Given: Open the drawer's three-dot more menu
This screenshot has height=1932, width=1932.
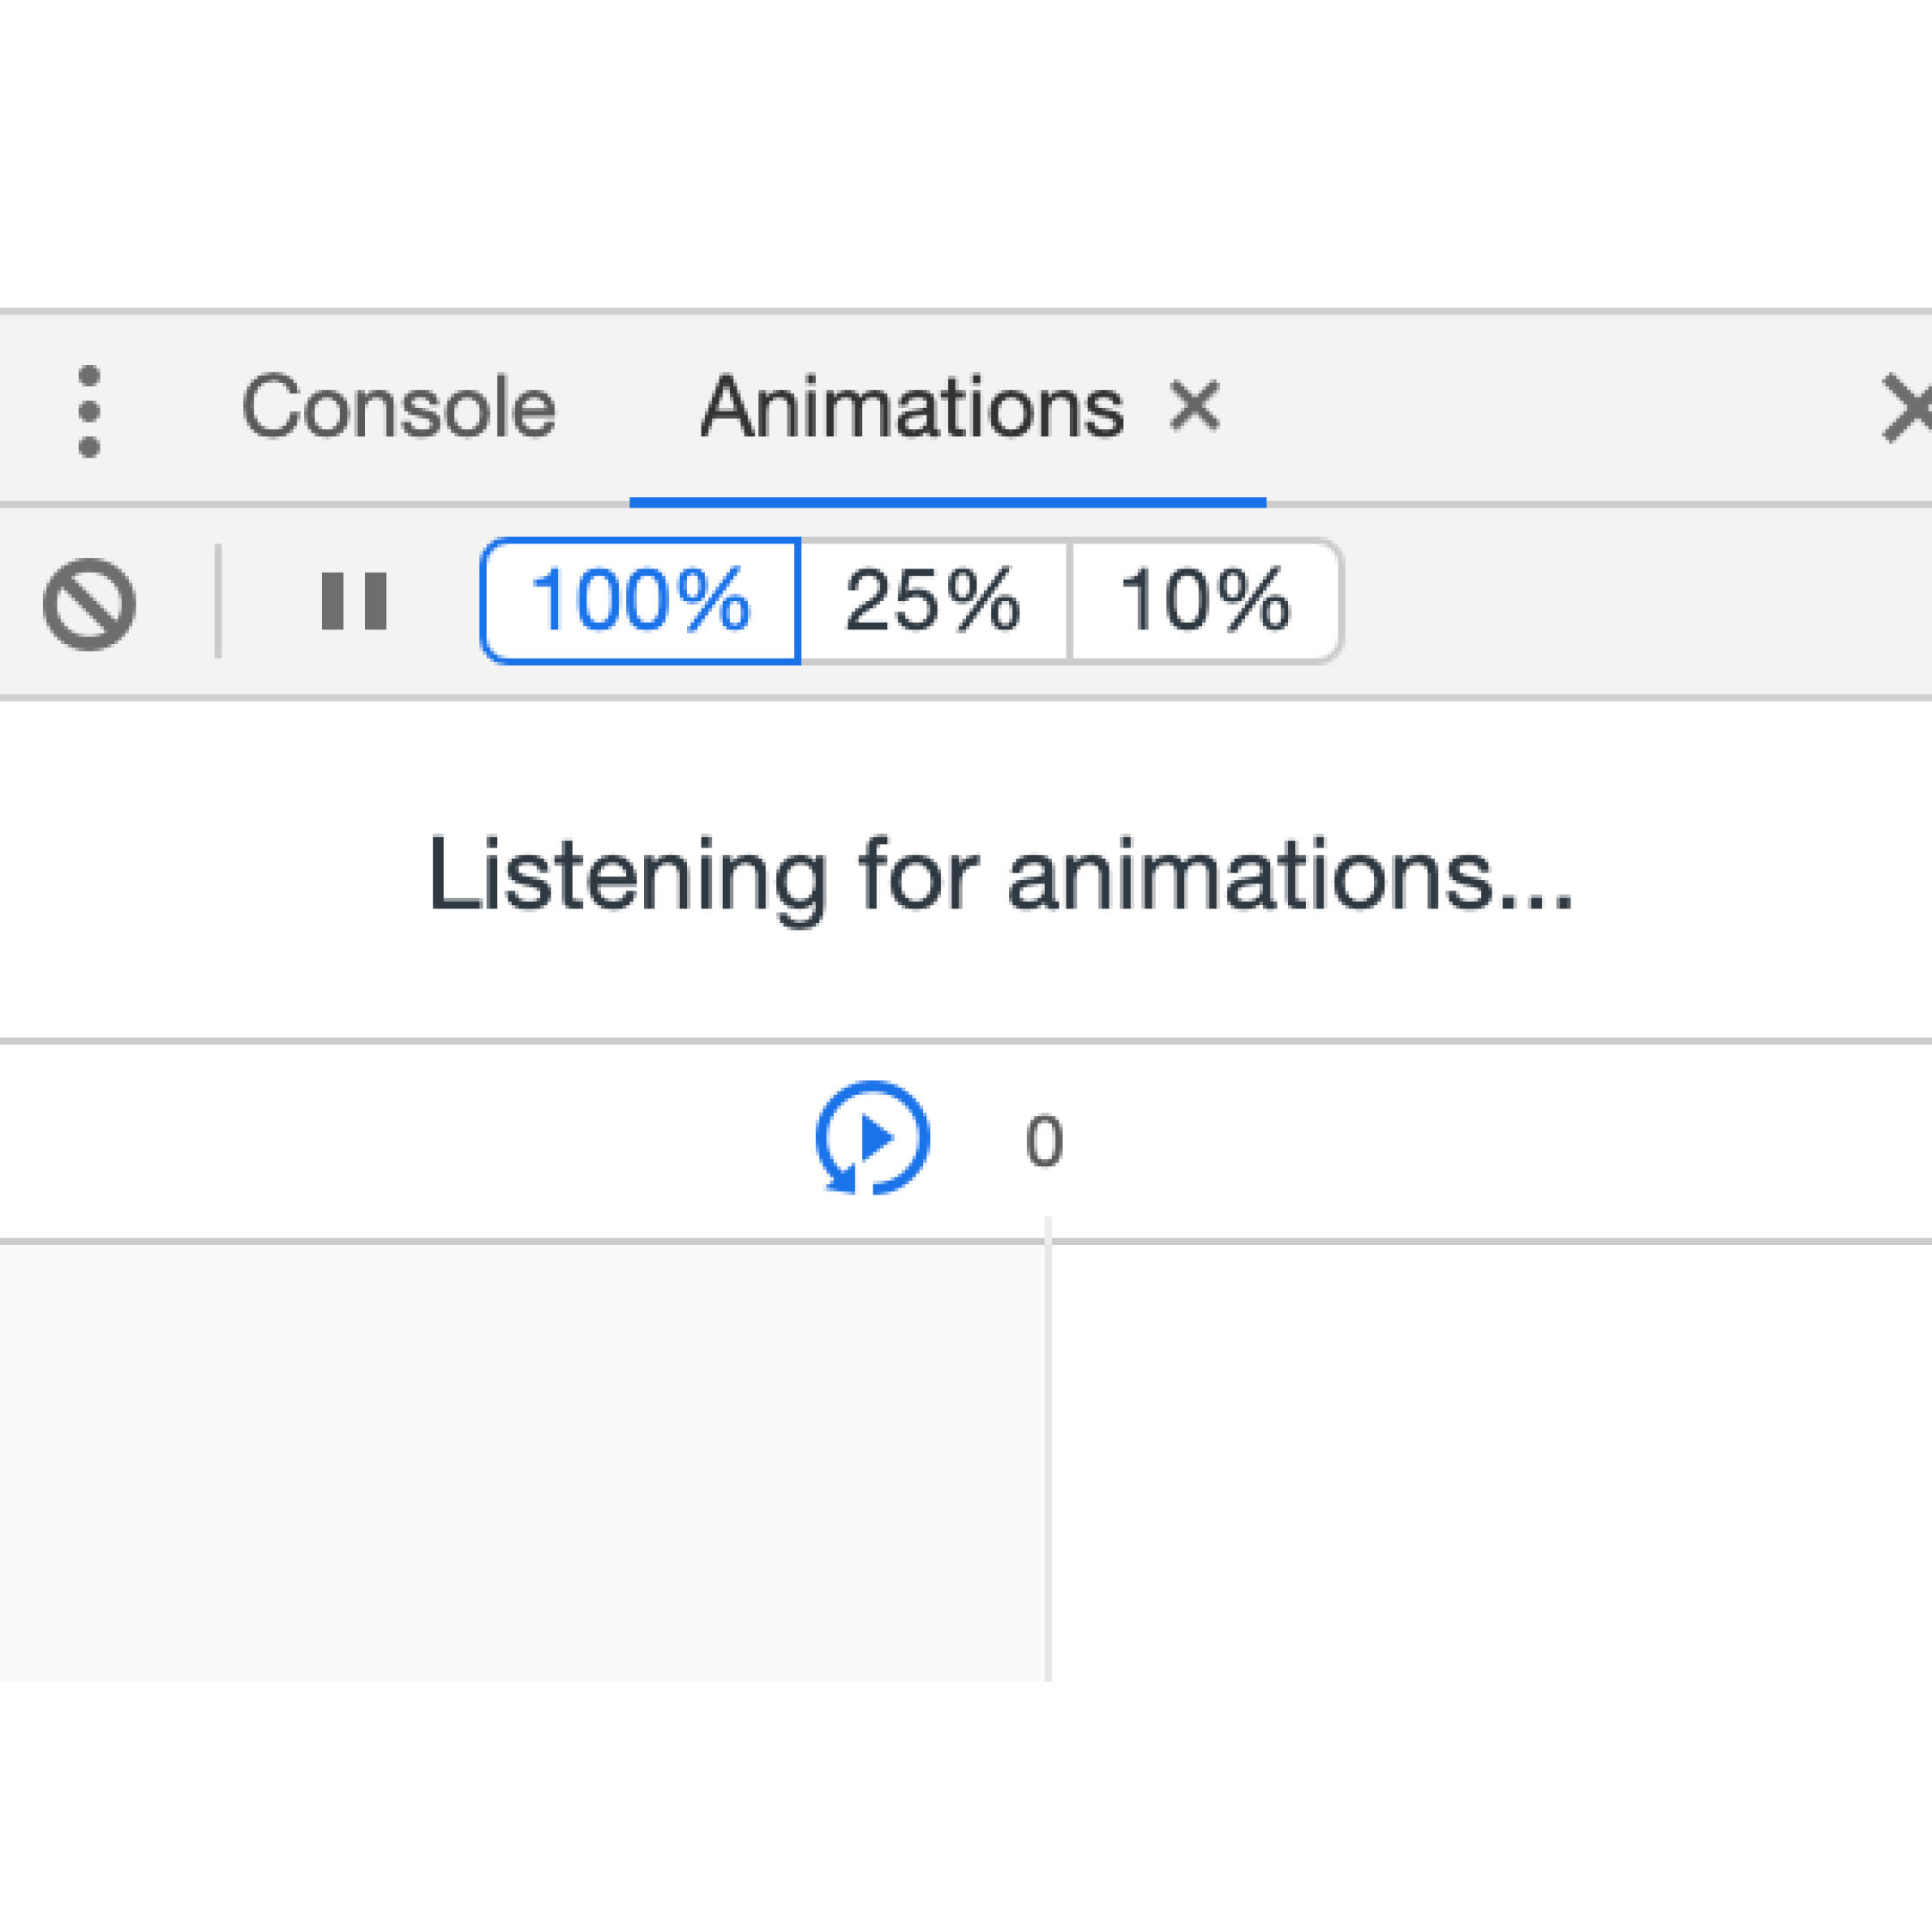Looking at the screenshot, I should (89, 411).
